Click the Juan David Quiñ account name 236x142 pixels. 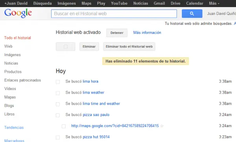click(x=221, y=13)
